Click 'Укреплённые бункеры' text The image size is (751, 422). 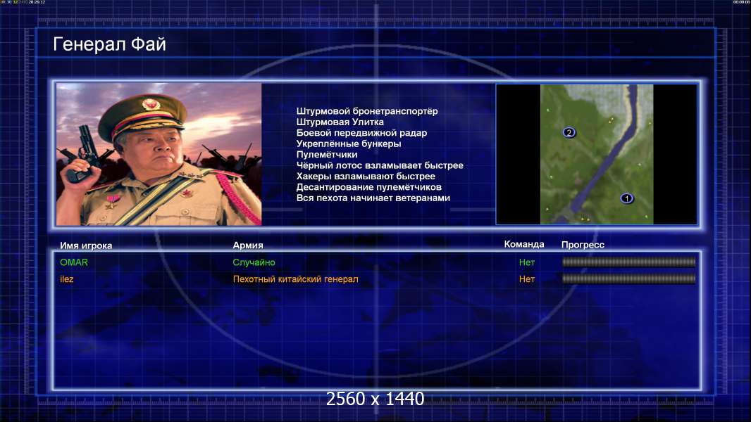349,143
